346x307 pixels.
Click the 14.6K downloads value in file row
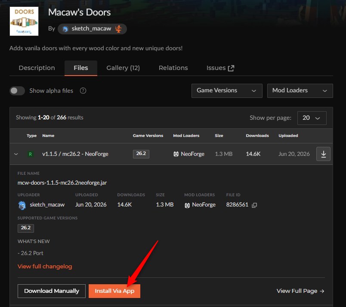click(253, 154)
